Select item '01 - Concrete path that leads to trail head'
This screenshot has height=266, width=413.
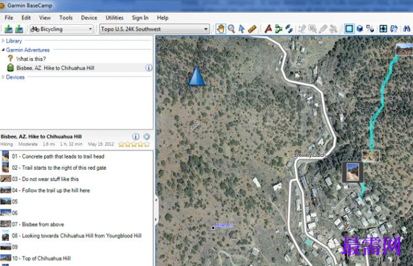[x=76, y=156]
